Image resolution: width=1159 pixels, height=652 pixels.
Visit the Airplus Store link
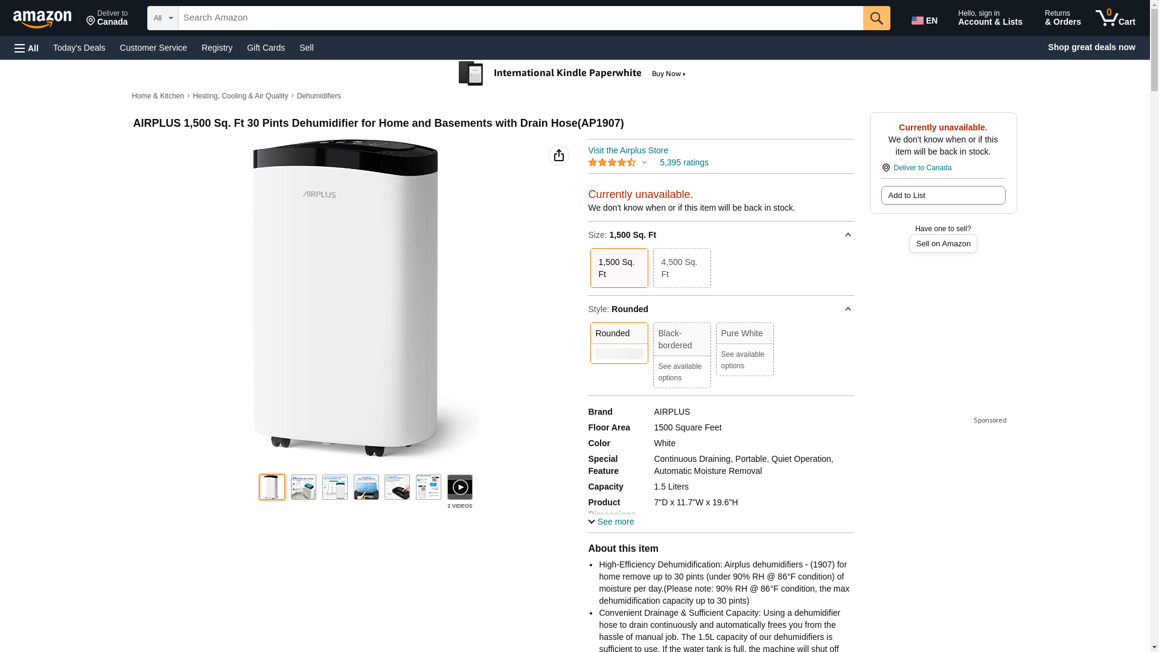(x=628, y=150)
